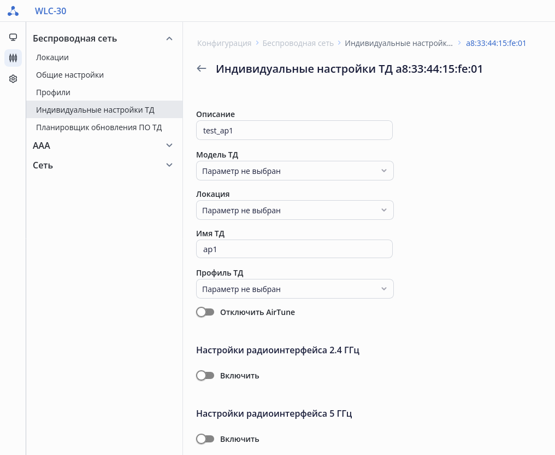The width and height of the screenshot is (555, 455).
Task: Expand the AAA section
Action: [x=169, y=145]
